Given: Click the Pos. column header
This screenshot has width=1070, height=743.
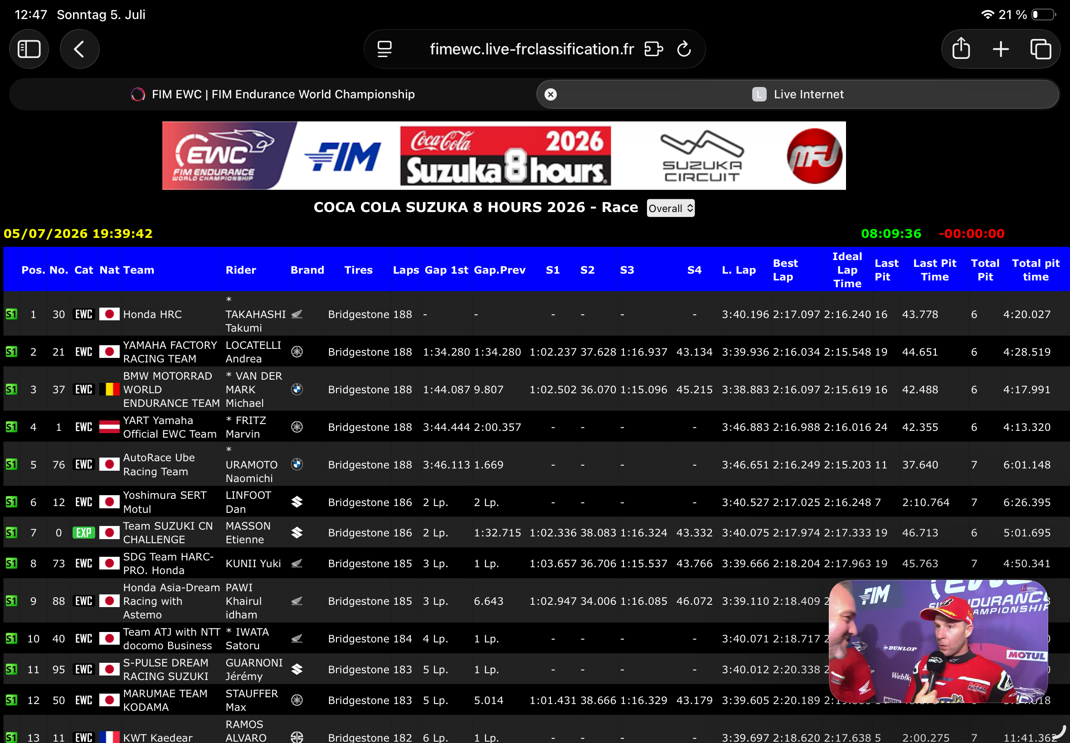Looking at the screenshot, I should (34, 270).
